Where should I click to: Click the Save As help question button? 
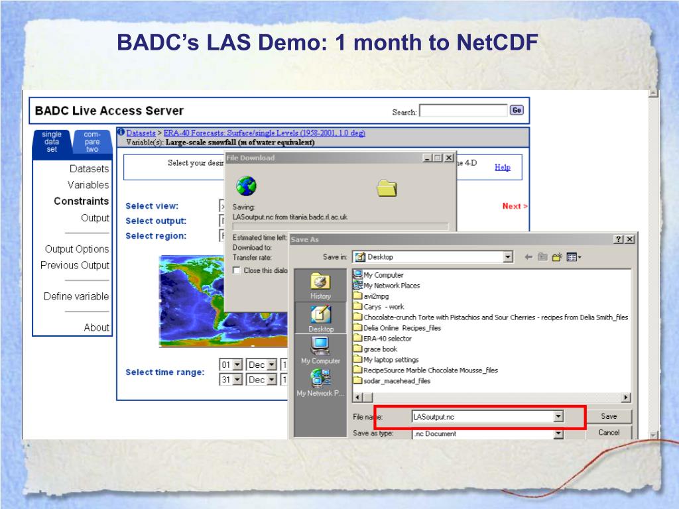pos(619,239)
